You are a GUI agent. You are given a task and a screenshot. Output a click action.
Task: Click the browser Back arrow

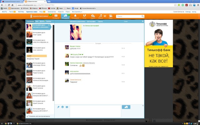[2, 5]
